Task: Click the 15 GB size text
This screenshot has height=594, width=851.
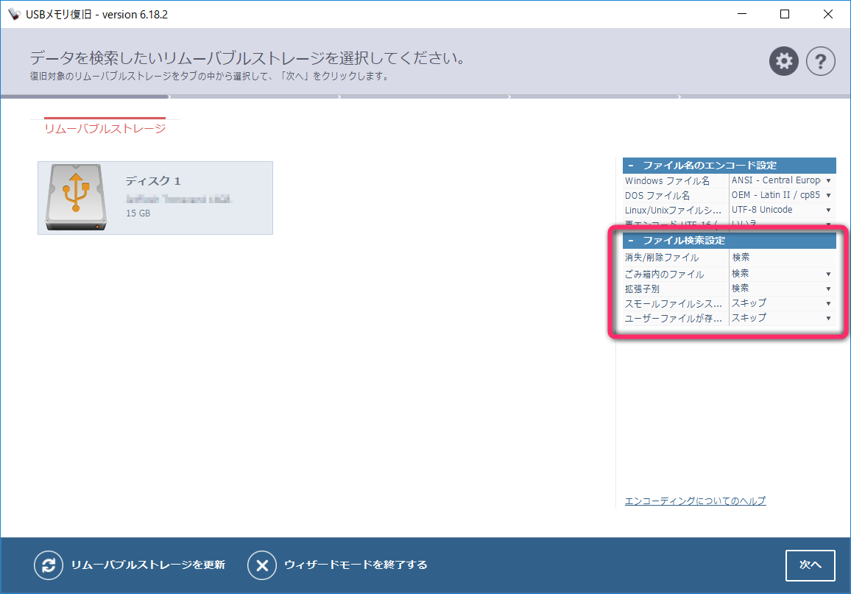Action: pyautogui.click(x=138, y=213)
